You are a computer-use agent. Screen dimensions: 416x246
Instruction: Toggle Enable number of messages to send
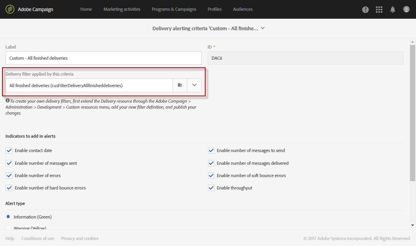click(x=211, y=150)
